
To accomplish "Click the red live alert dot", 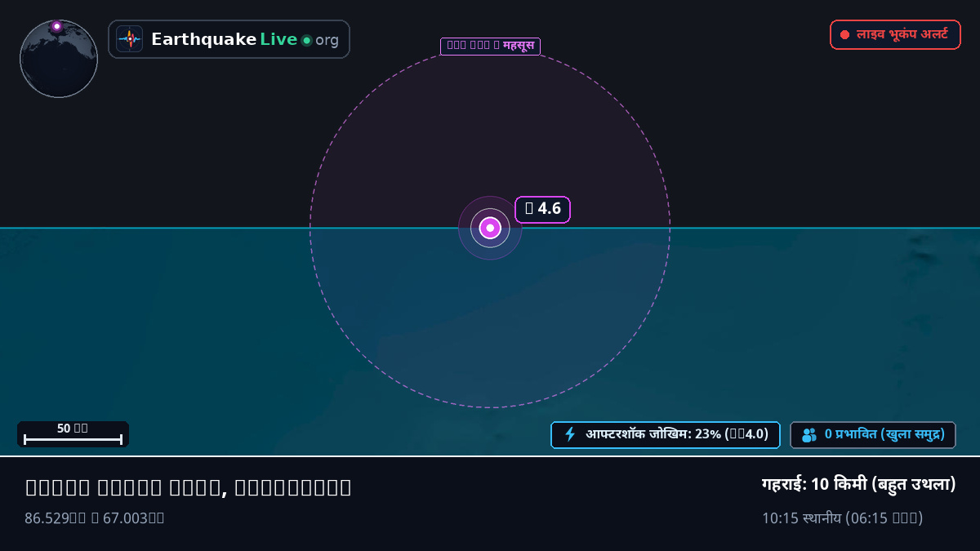I will click(x=844, y=35).
